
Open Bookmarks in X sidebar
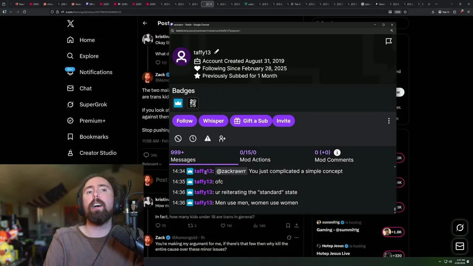87,137
